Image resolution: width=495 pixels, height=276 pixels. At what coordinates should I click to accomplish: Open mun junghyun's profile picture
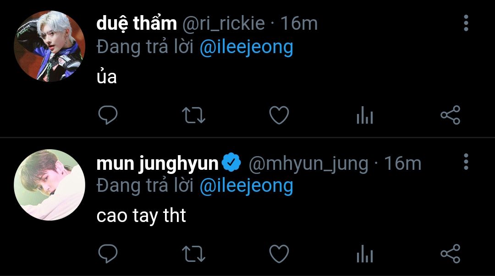tap(49, 185)
